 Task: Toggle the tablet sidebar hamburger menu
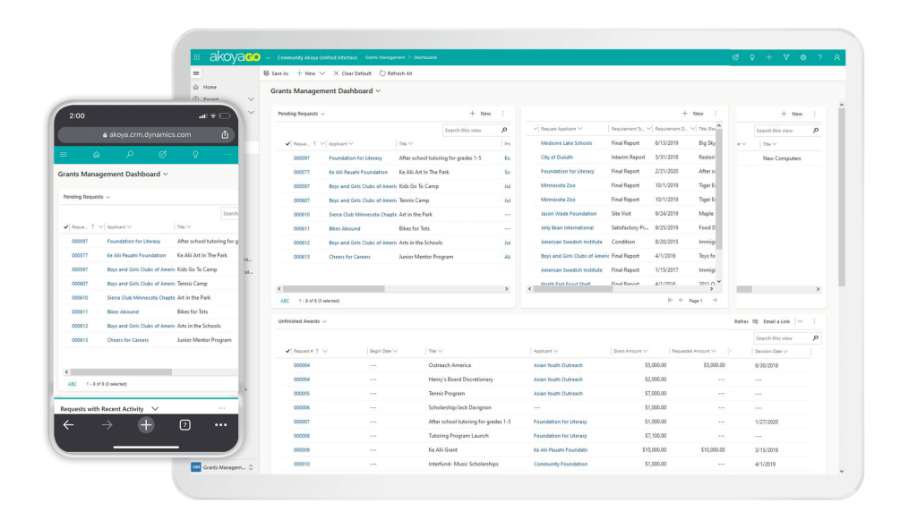tap(196, 73)
